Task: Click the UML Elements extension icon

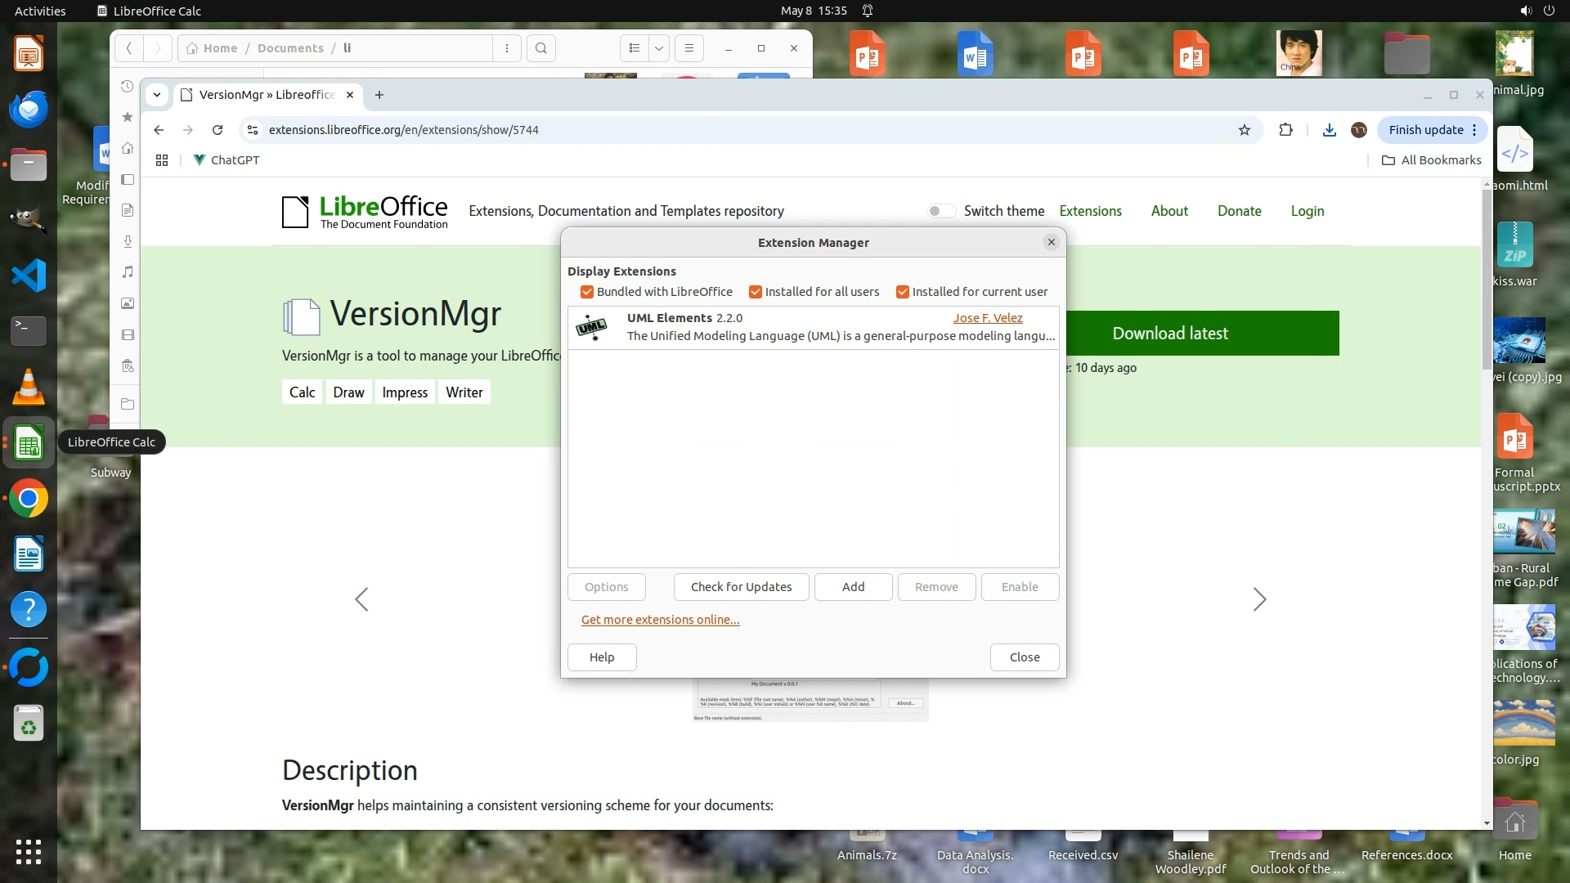Action: [x=591, y=327]
